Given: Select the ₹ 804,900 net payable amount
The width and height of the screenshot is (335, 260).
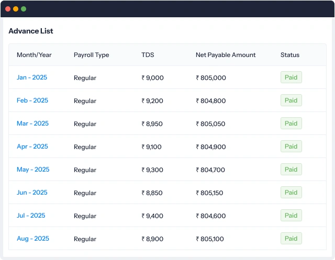Looking at the screenshot, I should click(211, 147).
